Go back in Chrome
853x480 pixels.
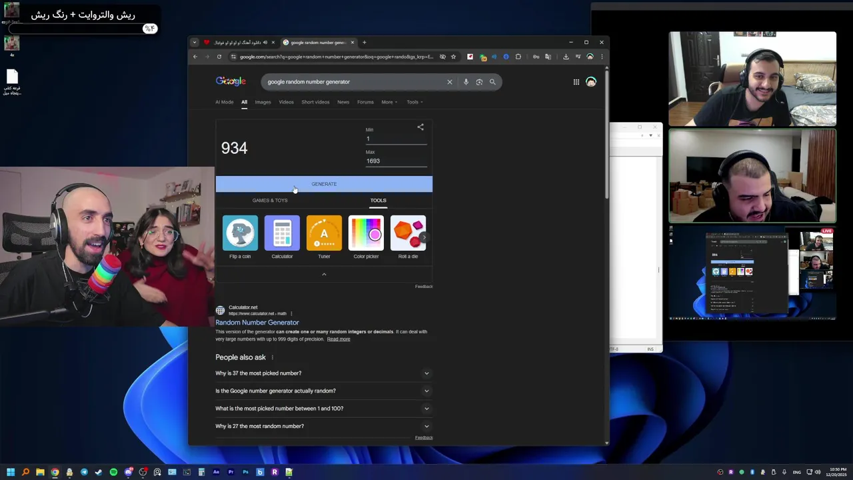click(x=195, y=57)
